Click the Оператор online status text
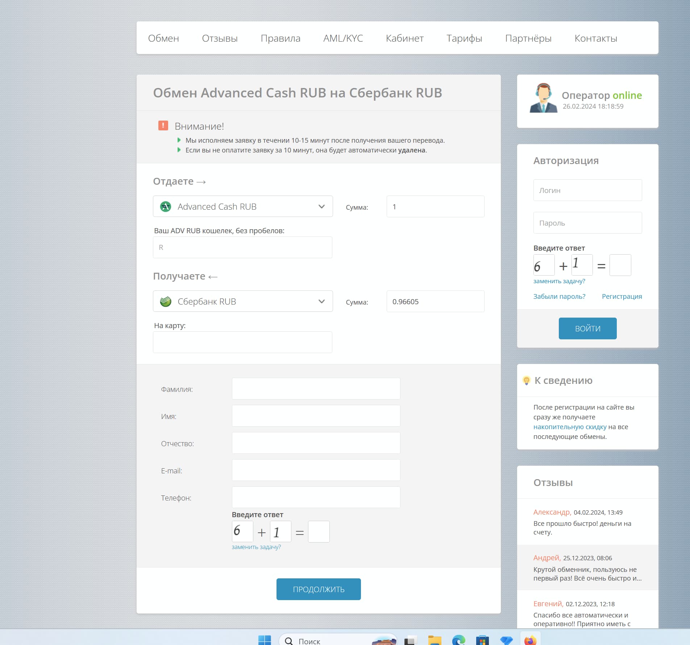Screen dimensions: 690x645 (602, 95)
